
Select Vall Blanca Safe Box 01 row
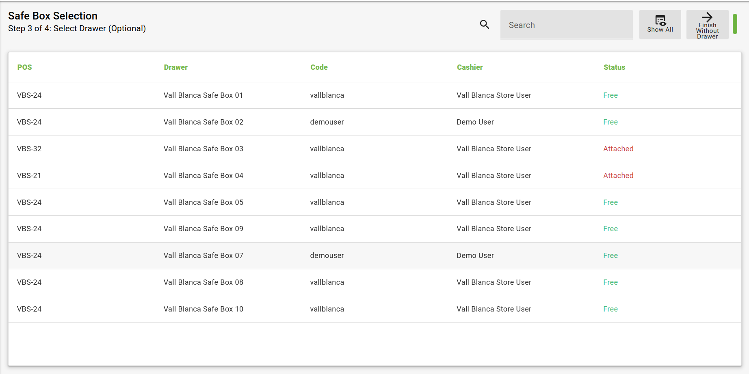click(x=203, y=95)
